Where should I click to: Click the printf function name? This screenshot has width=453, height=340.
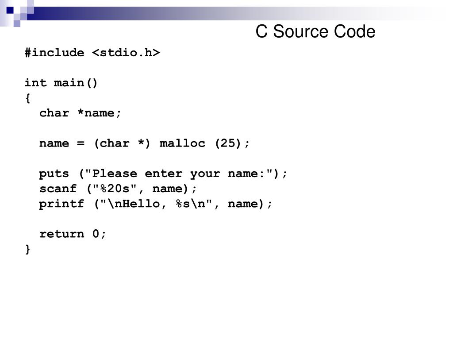[61, 204]
